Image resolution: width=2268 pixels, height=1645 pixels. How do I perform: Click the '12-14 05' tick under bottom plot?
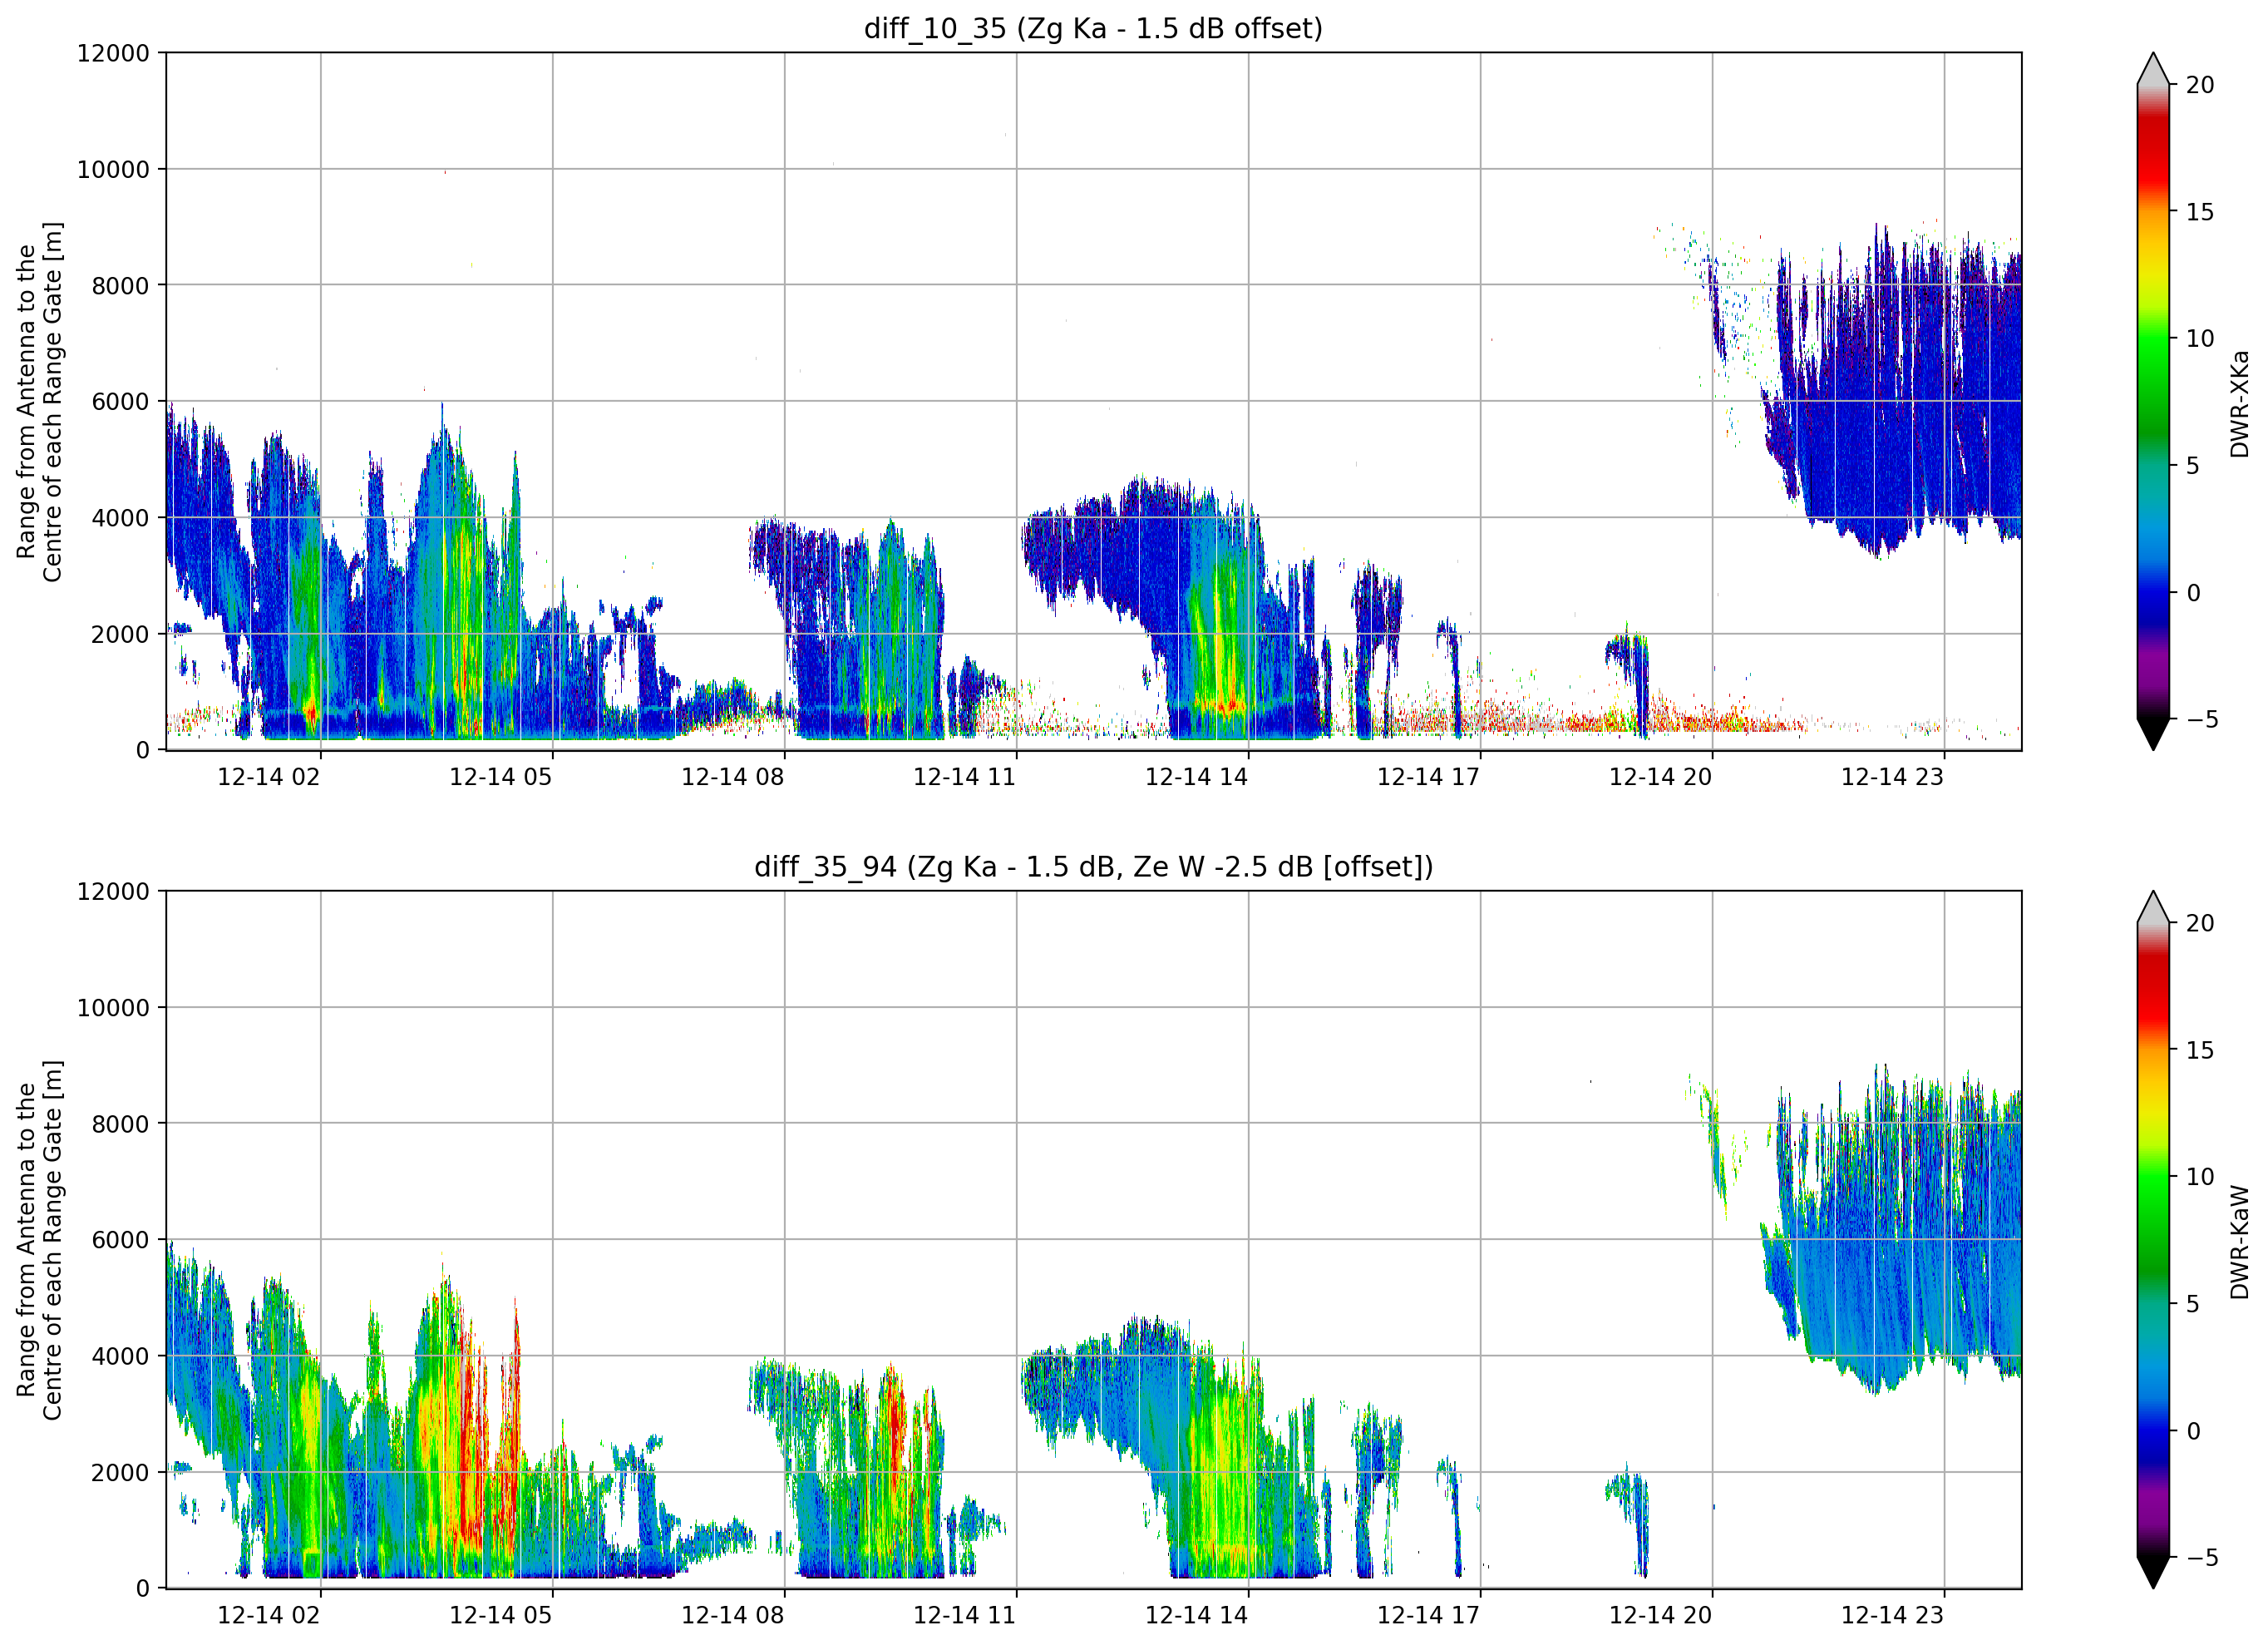pos(501,1615)
